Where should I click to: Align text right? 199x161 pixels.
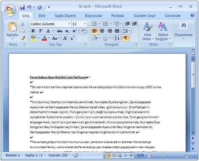pyautogui.click(x=109, y=31)
